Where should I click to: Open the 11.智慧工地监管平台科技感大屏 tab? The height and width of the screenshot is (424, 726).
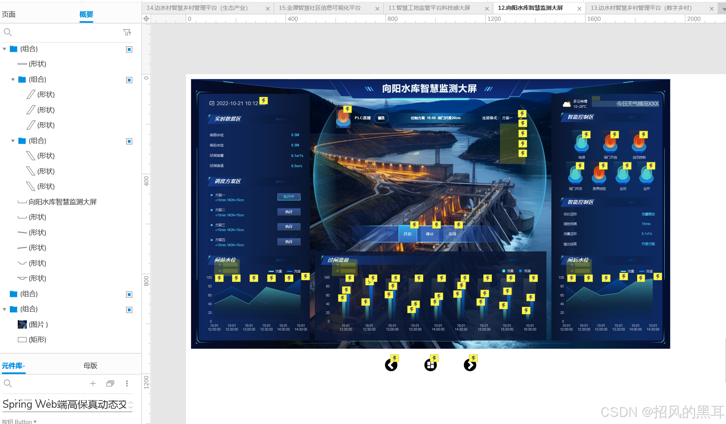click(429, 8)
